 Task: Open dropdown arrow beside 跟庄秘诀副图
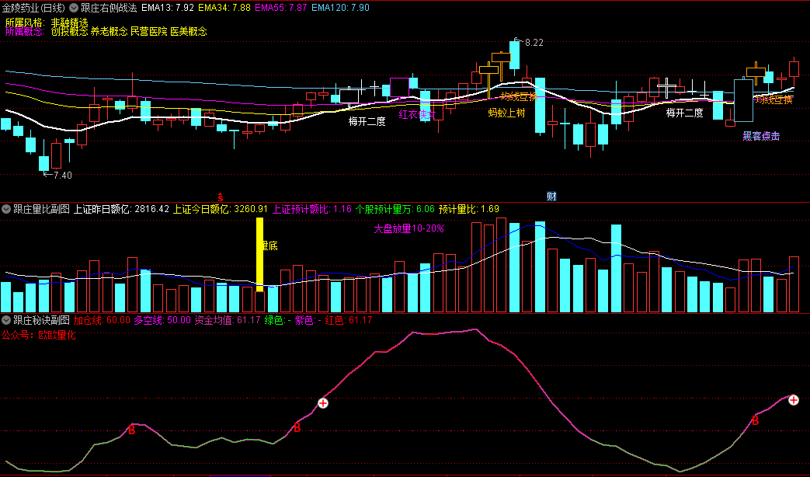6,320
